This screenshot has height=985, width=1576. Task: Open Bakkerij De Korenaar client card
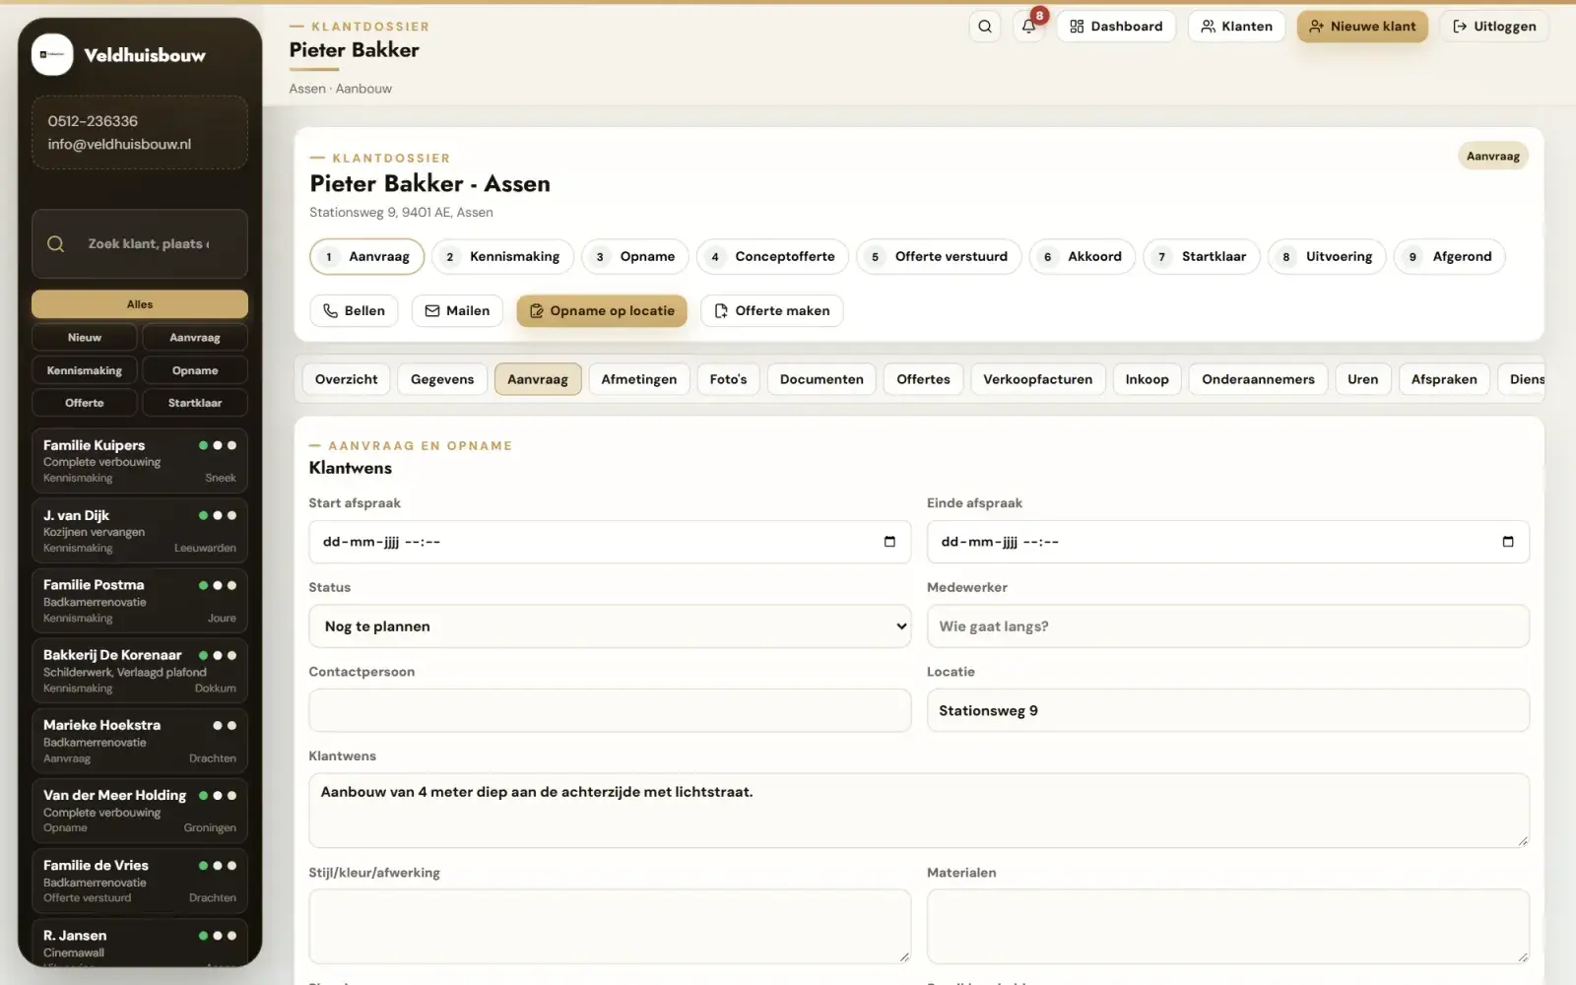140,671
